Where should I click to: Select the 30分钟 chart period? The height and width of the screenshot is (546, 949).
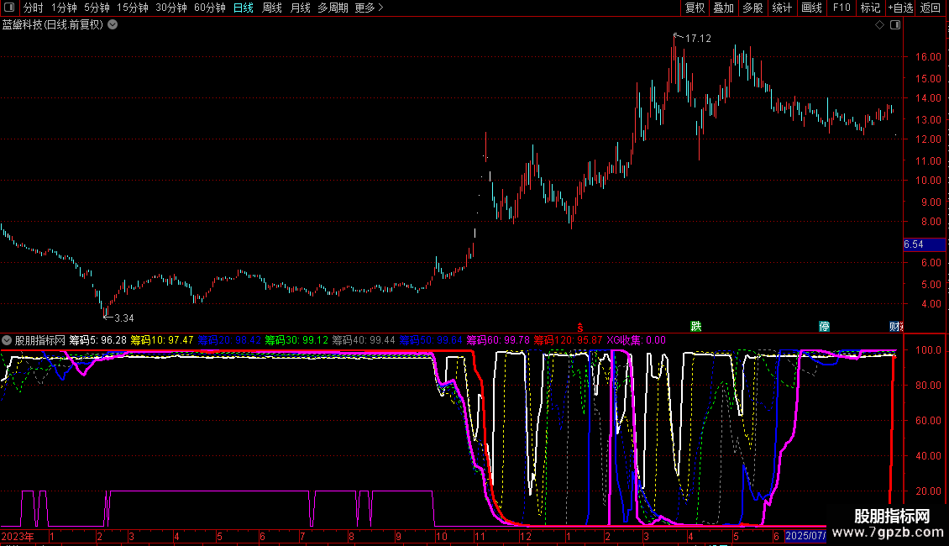171,8
